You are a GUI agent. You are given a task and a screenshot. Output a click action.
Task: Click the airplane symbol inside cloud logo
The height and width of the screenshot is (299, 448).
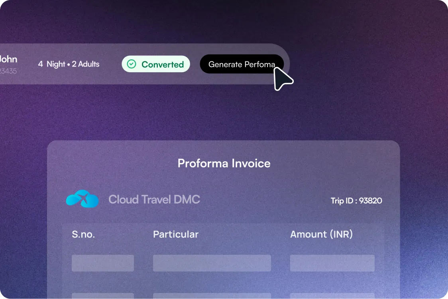83,197
